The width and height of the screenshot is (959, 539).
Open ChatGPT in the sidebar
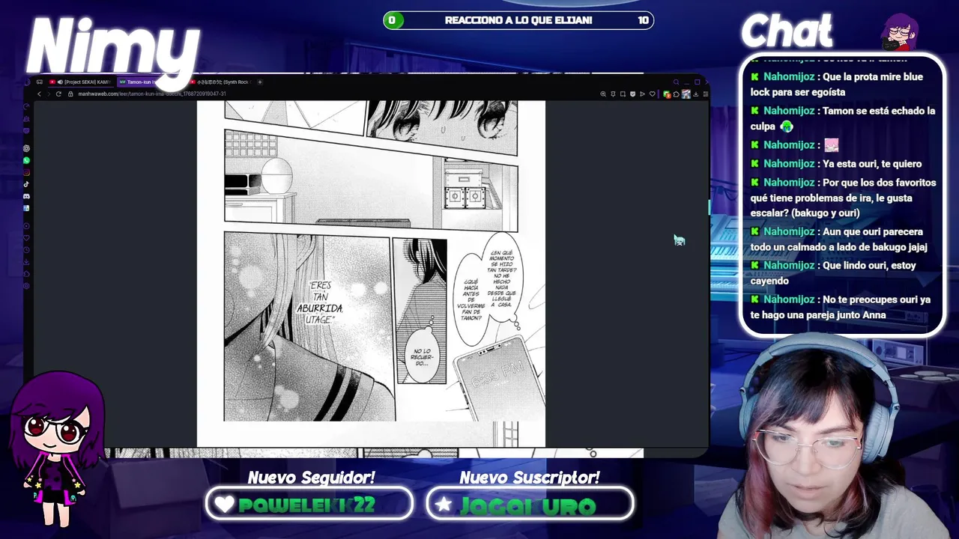(26, 148)
